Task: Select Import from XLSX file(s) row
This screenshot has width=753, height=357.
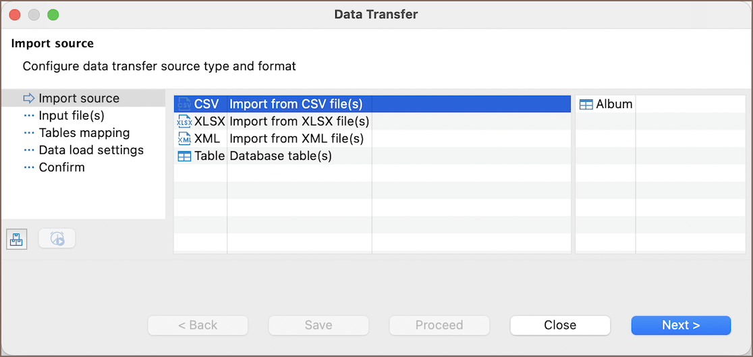Action: [x=299, y=121]
